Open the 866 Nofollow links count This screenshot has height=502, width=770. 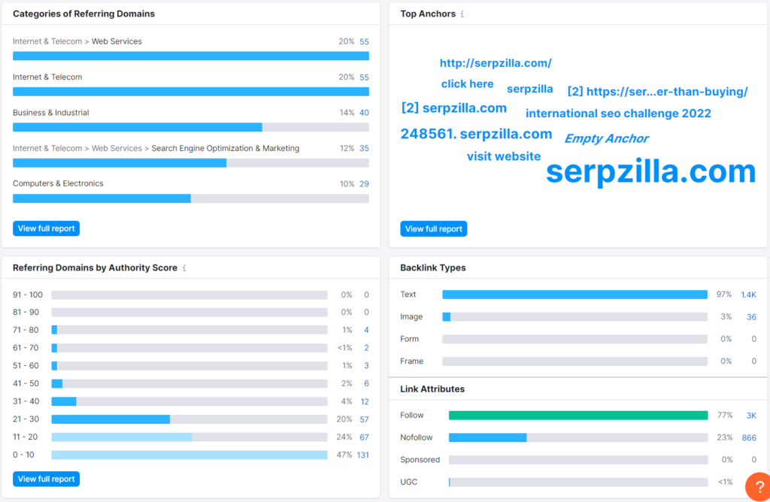tap(749, 437)
